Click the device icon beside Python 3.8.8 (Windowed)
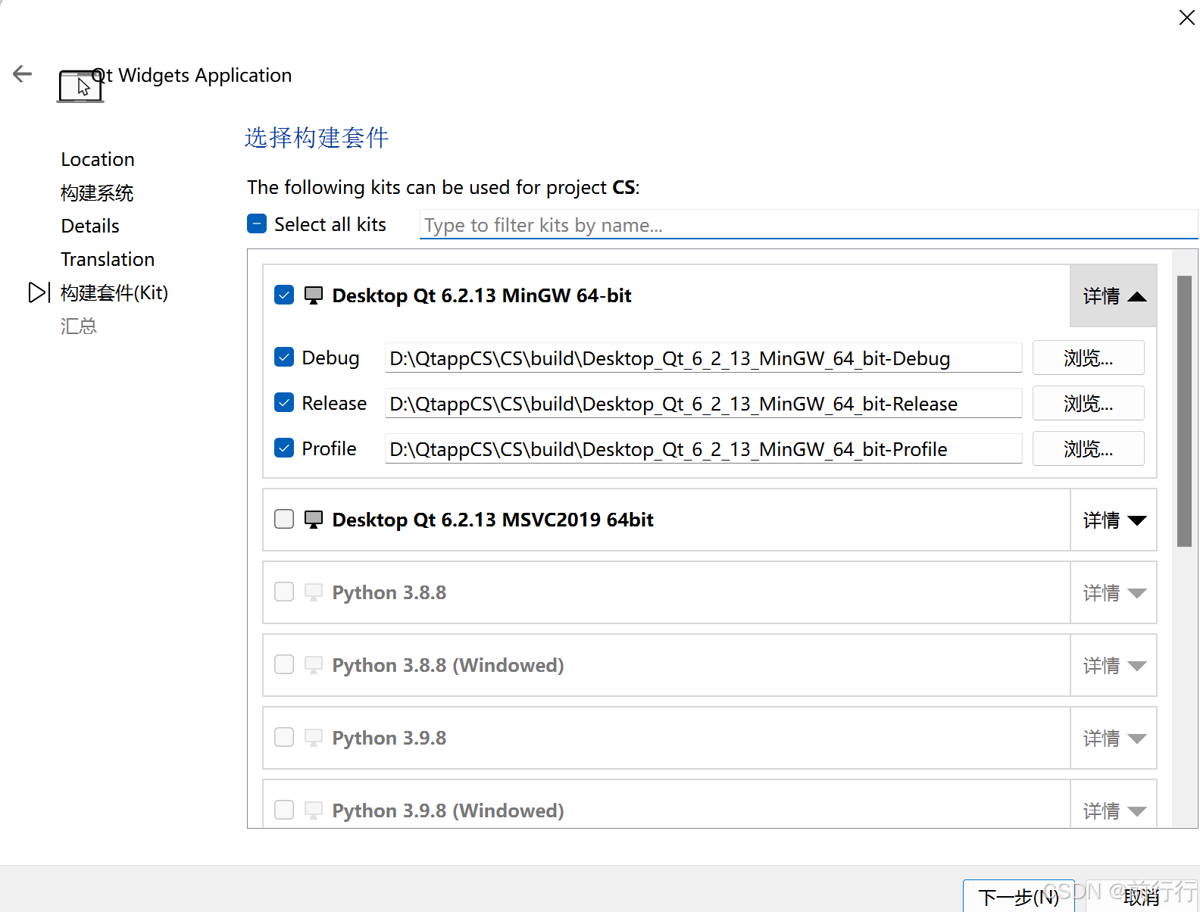This screenshot has height=912, width=1200. tap(314, 665)
